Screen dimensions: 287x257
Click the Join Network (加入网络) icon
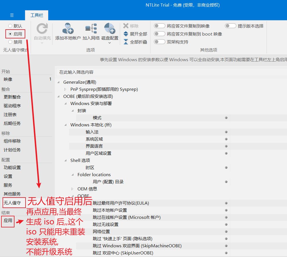[x=91, y=29]
